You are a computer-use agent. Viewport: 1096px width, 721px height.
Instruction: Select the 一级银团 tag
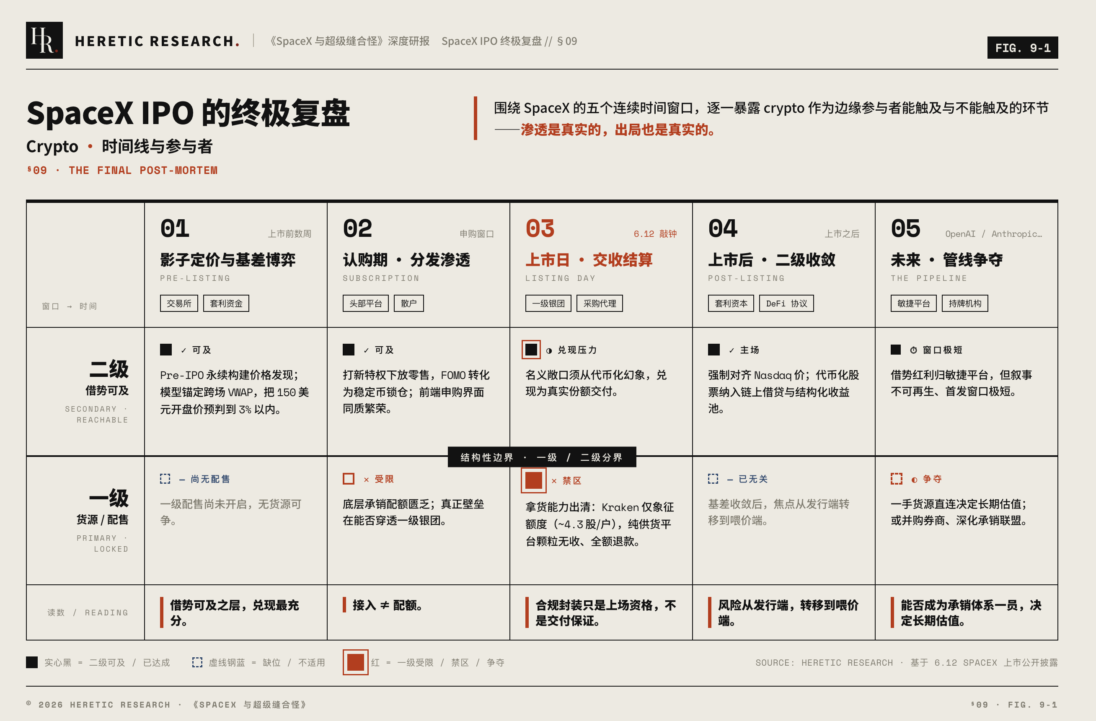548,303
